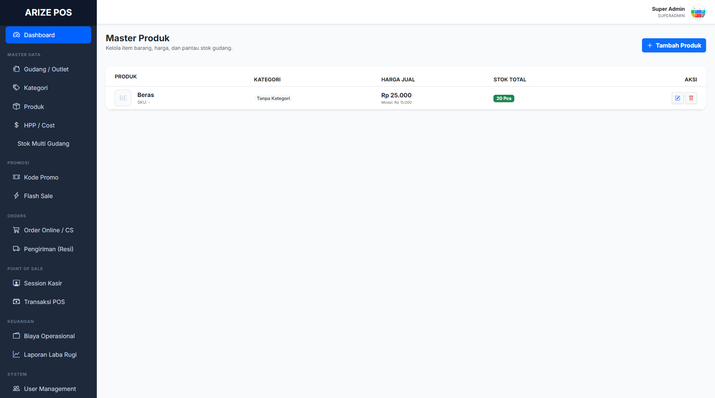This screenshot has width=715, height=398.
Task: Open the Super Admin profile avatar
Action: (x=698, y=12)
